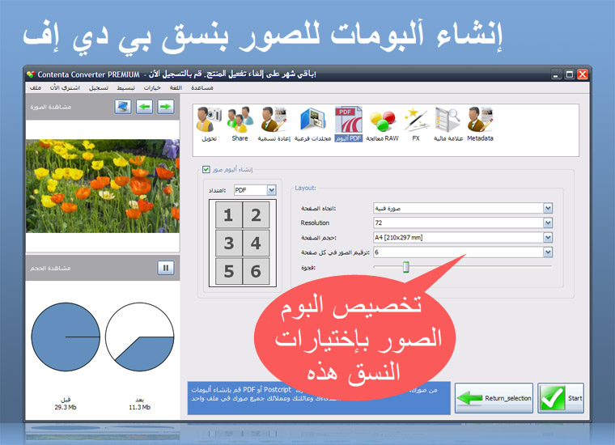Screen dimensions: 615x445
Task: Minimize the Contenta Converter window
Action: [x=556, y=74]
